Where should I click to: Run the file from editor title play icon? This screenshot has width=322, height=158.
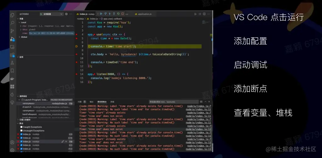tap(195, 14)
